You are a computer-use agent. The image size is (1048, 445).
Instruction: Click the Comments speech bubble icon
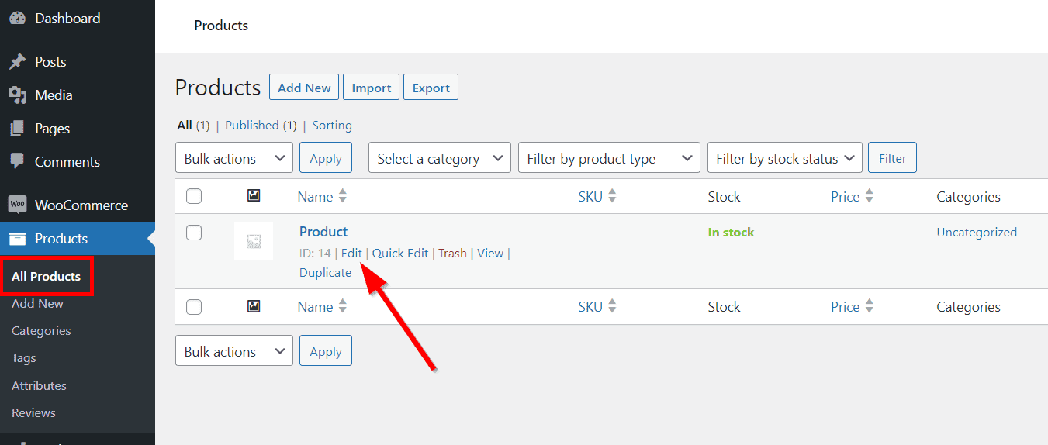[x=17, y=161]
